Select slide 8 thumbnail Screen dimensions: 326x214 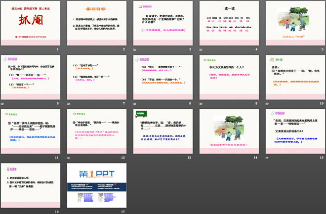tap(163, 77)
